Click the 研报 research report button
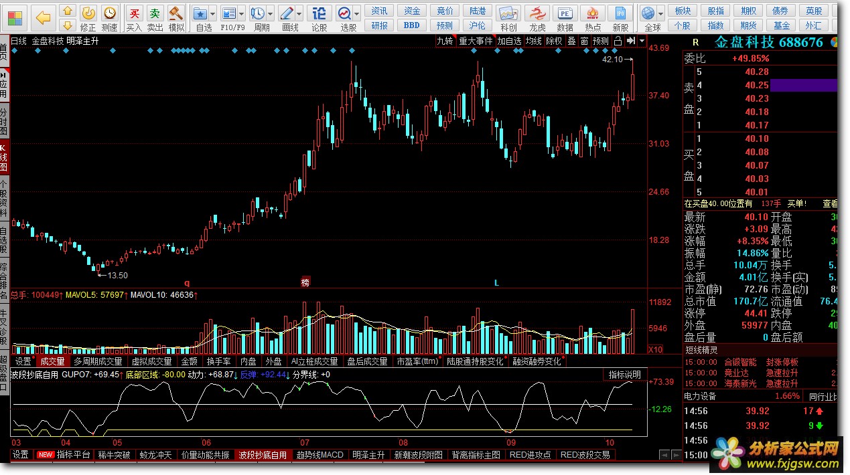This screenshot has width=850, height=475. tap(380, 25)
